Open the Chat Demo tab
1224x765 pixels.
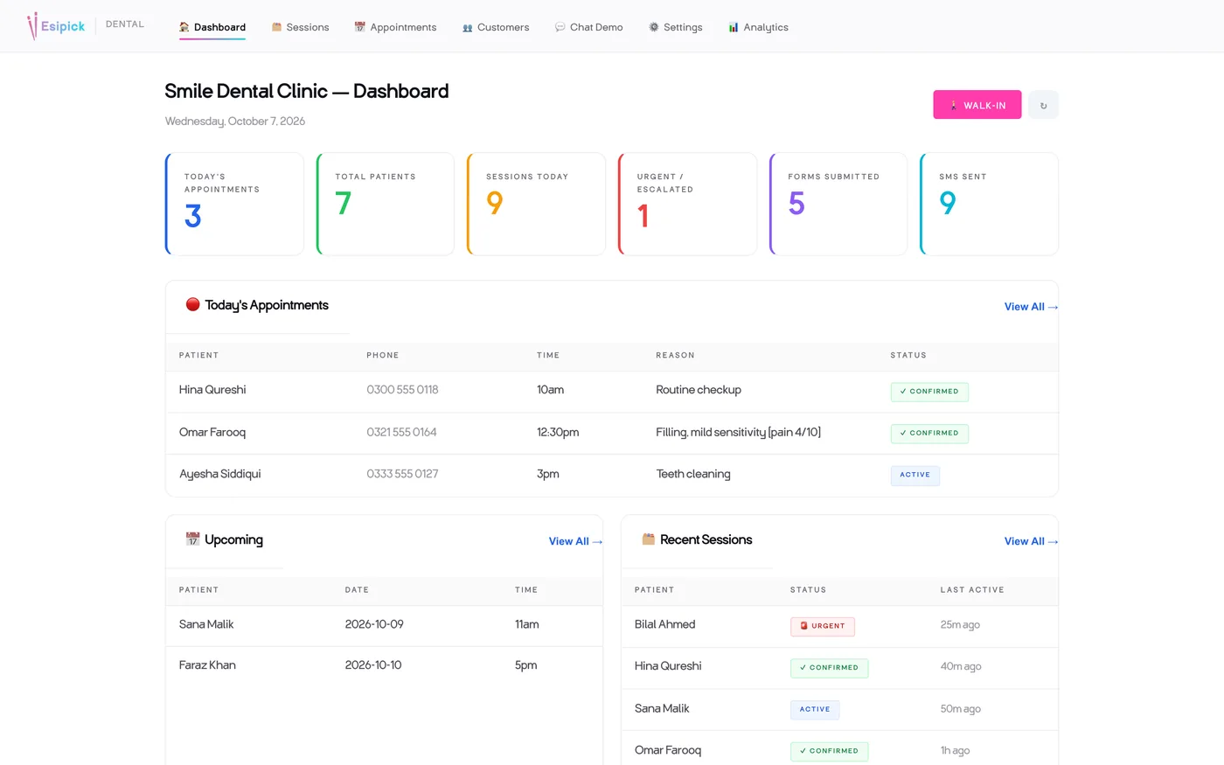point(589,27)
